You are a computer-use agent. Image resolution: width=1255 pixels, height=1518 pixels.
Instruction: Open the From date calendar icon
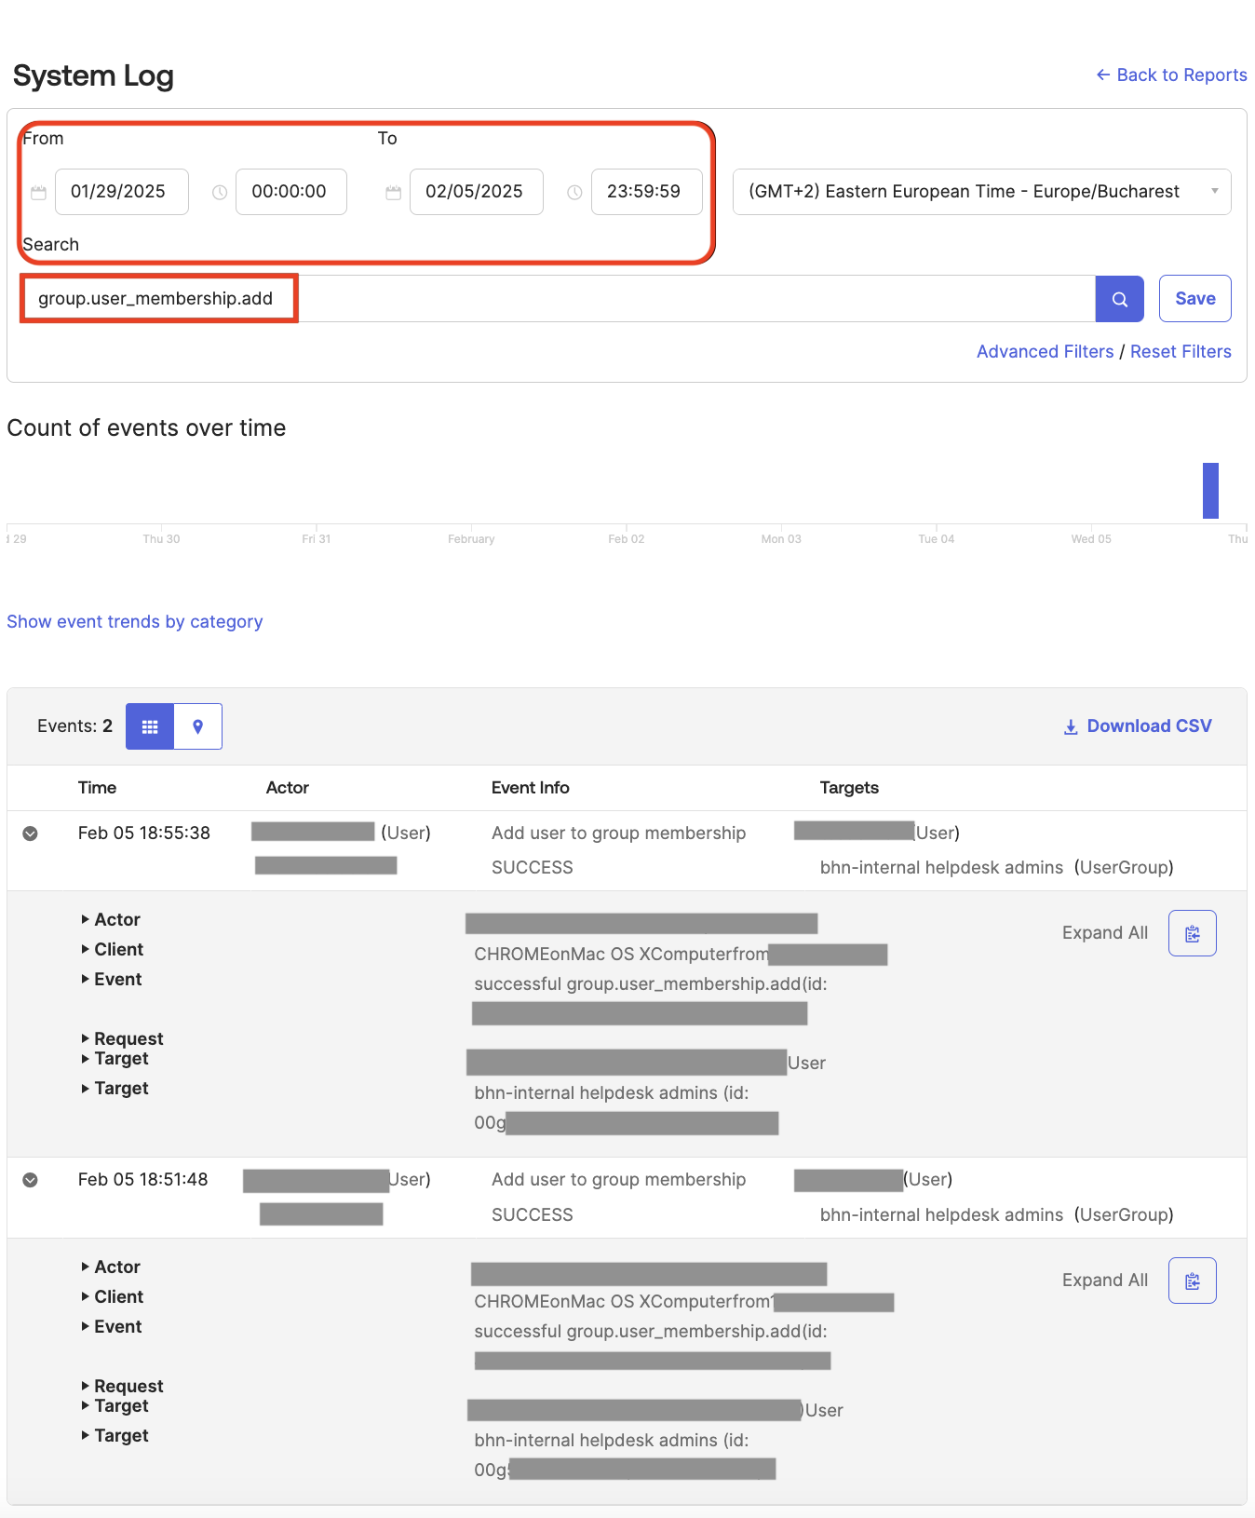(38, 193)
